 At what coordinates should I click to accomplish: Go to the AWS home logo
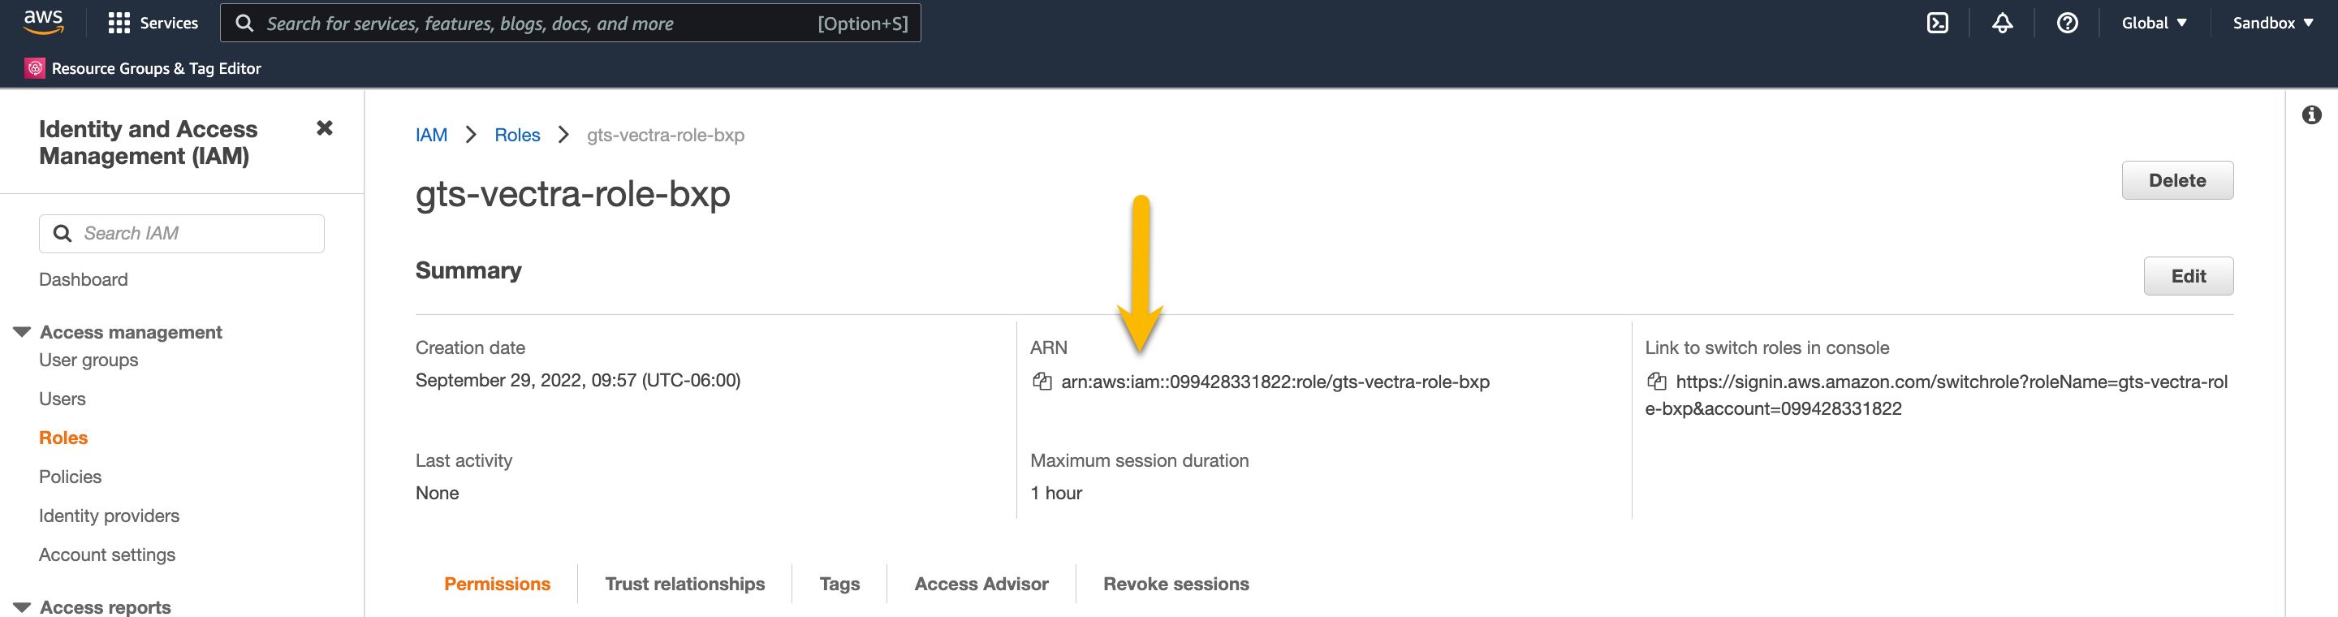tap(43, 22)
